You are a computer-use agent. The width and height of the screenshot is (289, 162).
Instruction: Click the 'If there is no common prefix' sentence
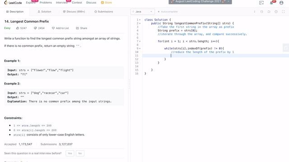[42, 46]
